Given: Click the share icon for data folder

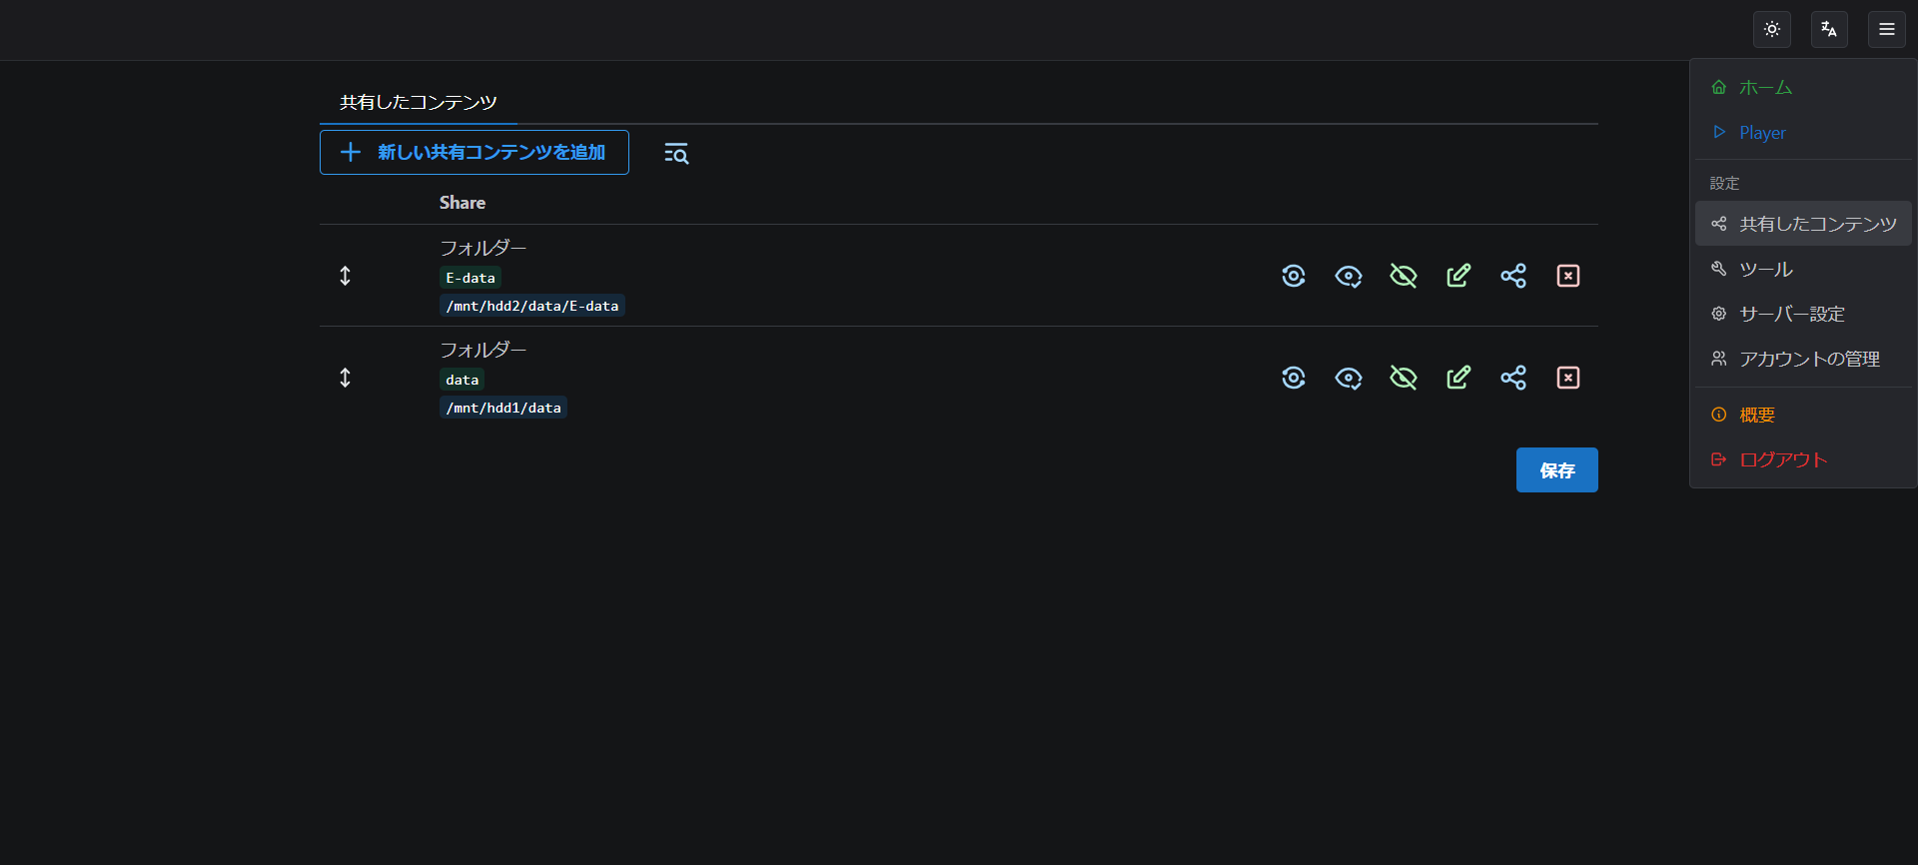Looking at the screenshot, I should (x=1512, y=378).
